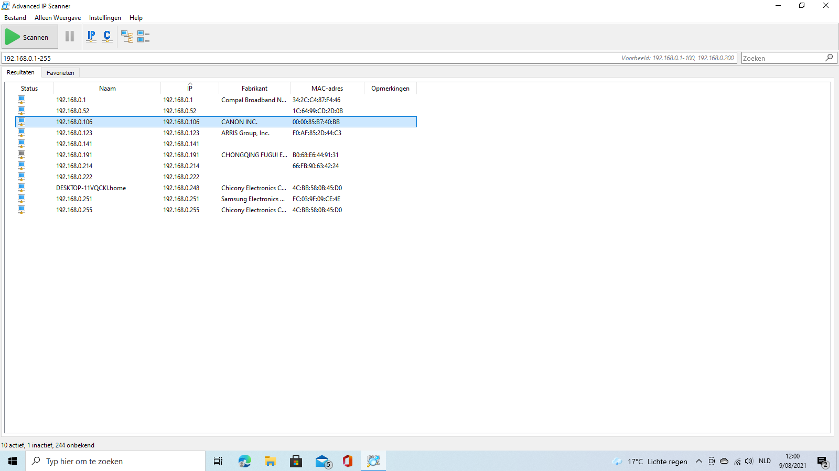Click inactive status icon of 192.168.0.191 row
The width and height of the screenshot is (839, 471).
coord(21,155)
